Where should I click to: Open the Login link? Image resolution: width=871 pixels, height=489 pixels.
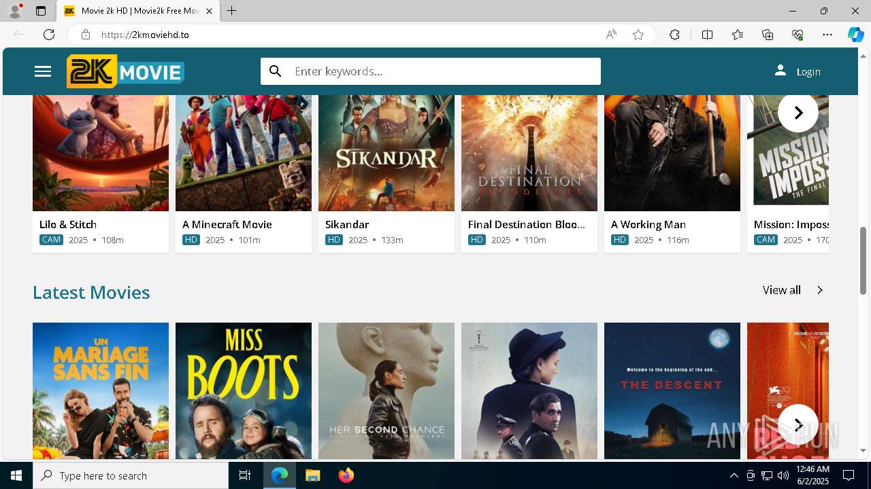tap(808, 72)
